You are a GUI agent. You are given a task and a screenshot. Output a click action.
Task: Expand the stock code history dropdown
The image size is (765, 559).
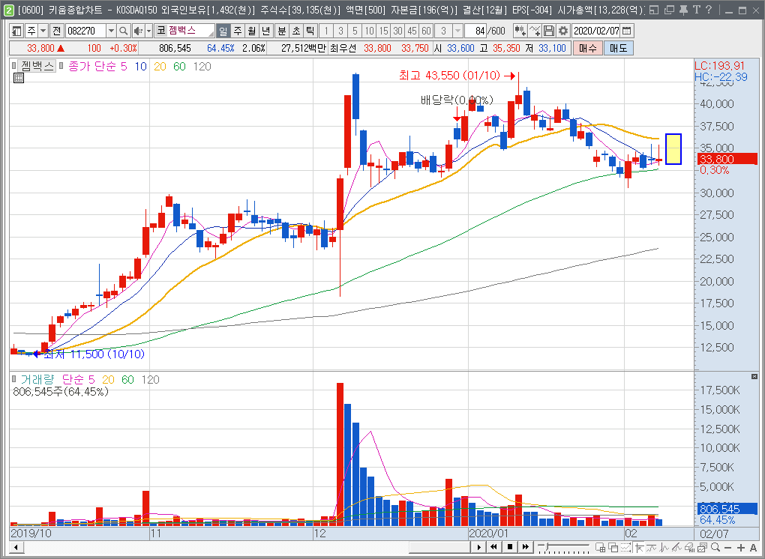111,31
